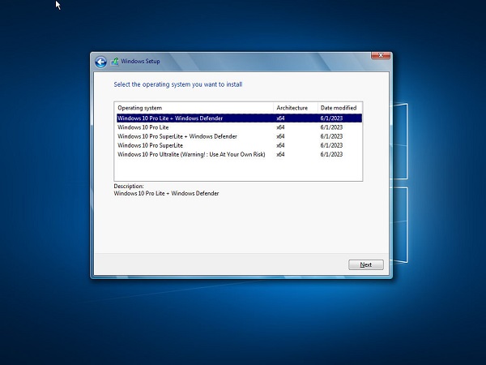Go back with the blue arrow button
Screen dimensions: 486x365
(100, 62)
